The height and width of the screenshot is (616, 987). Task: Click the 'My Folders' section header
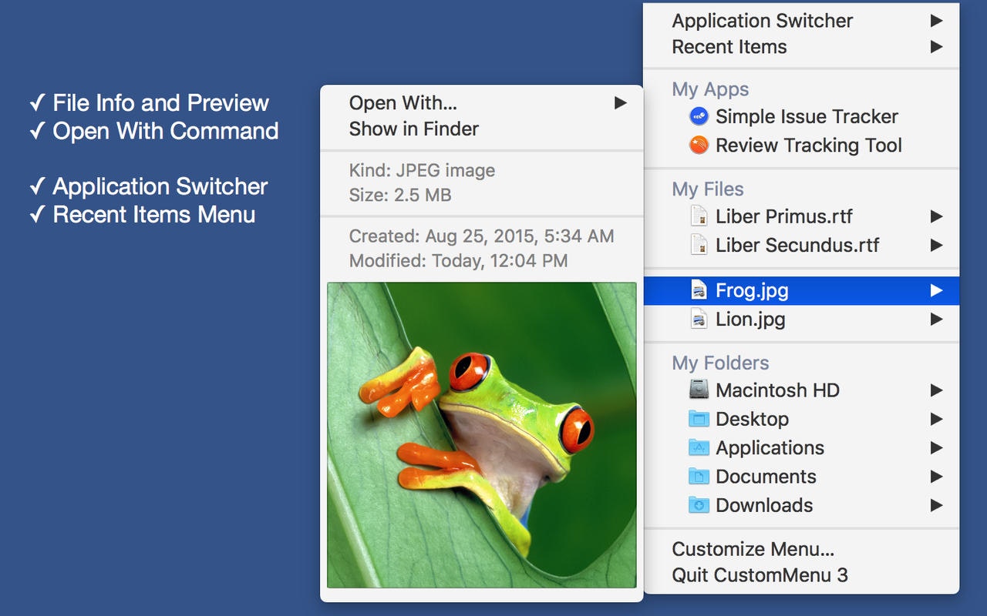pos(720,363)
